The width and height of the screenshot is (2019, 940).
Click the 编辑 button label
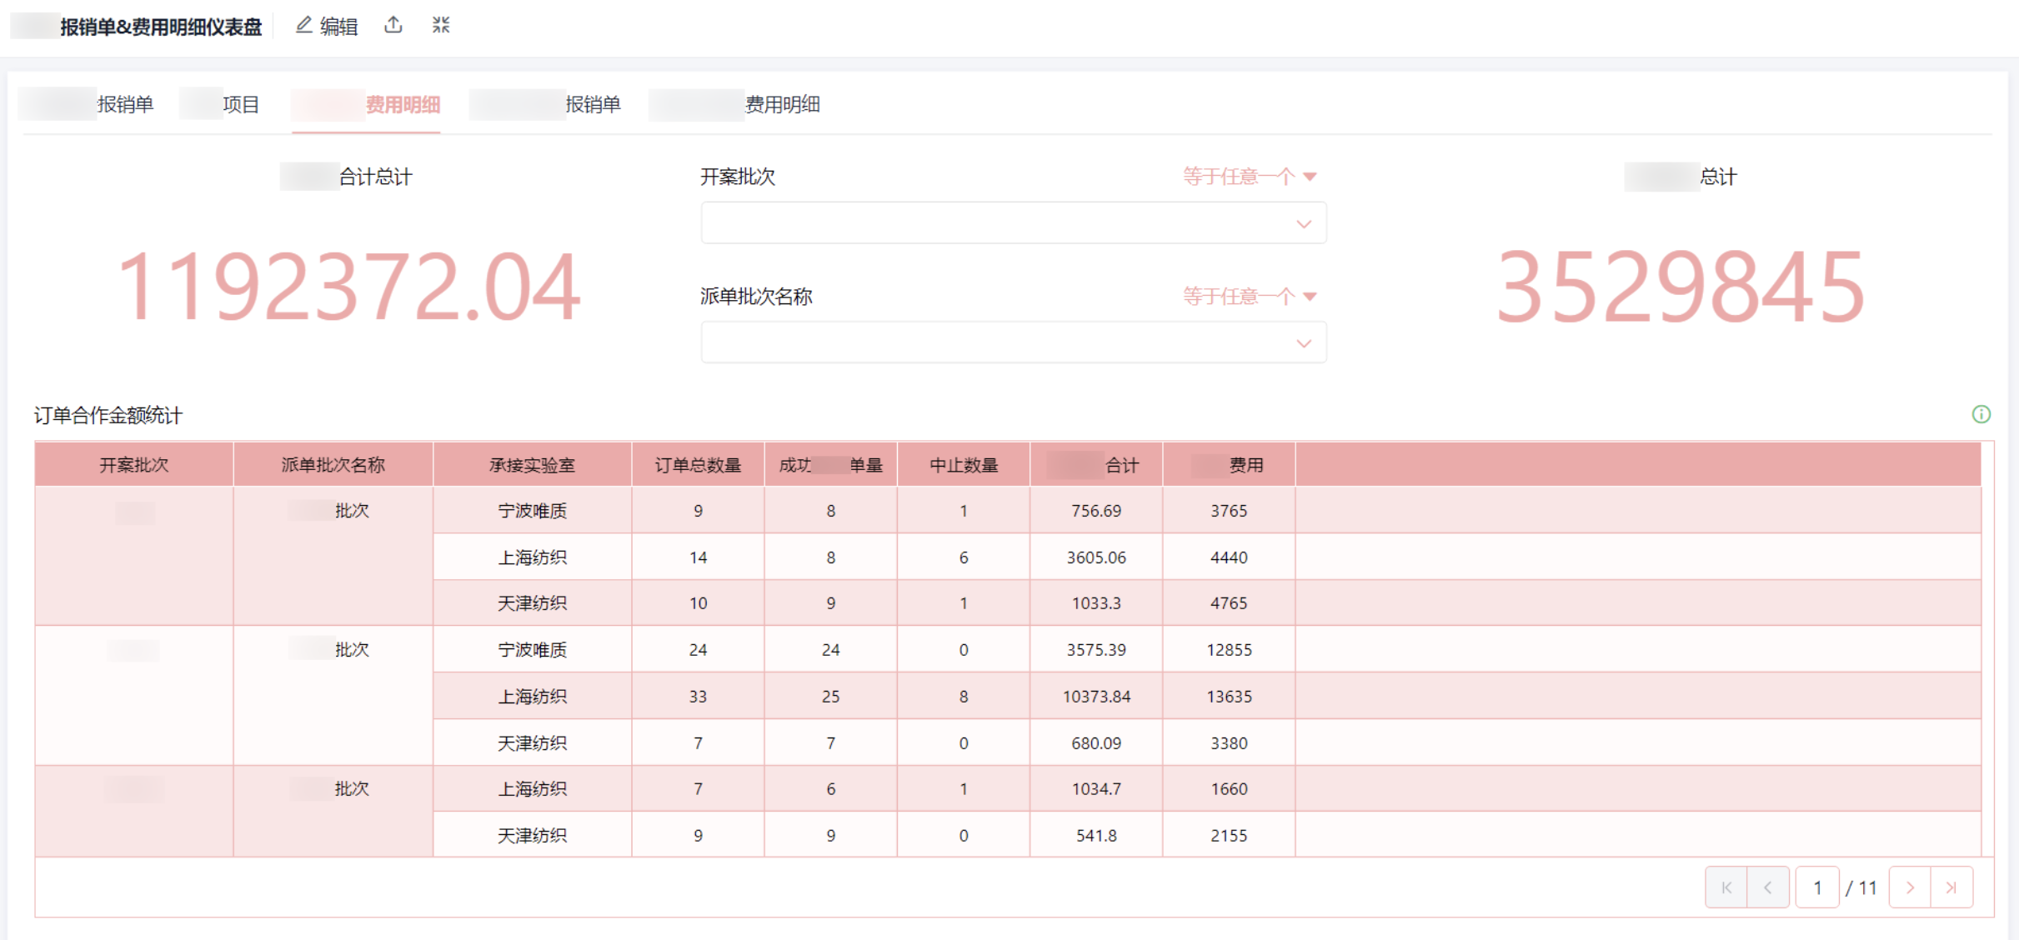[x=338, y=27]
